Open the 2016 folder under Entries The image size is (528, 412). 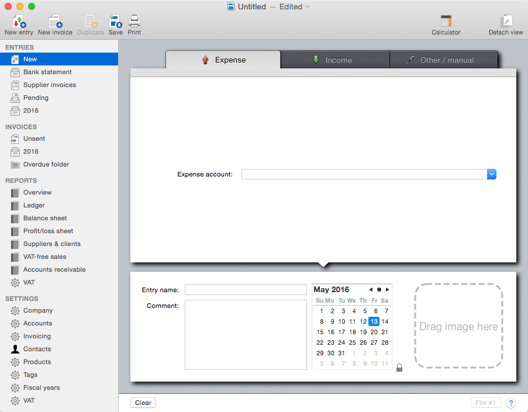[x=59, y=110]
